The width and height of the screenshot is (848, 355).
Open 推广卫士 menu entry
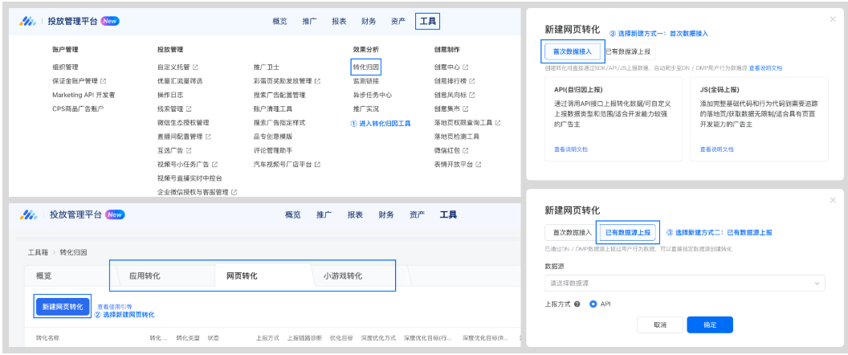pos(267,67)
